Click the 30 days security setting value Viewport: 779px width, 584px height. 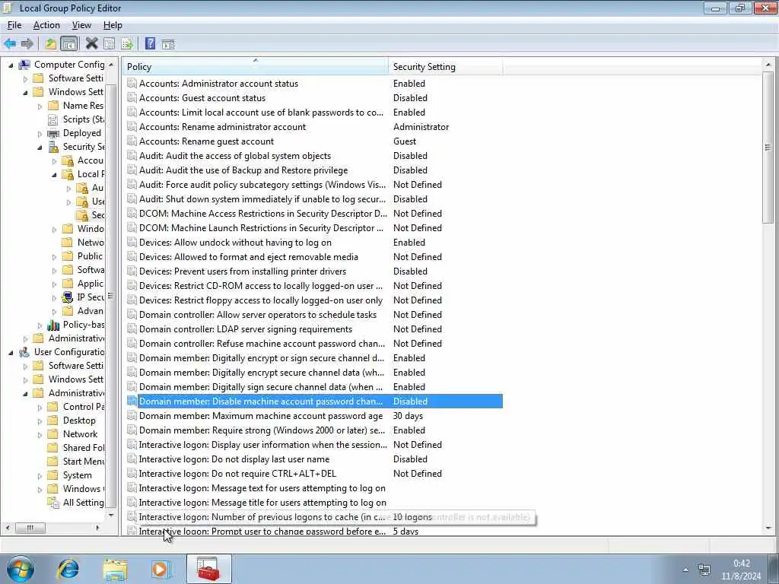tap(408, 416)
